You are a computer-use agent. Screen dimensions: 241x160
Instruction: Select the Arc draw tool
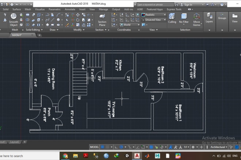pyautogui.click(x=58, y=15)
